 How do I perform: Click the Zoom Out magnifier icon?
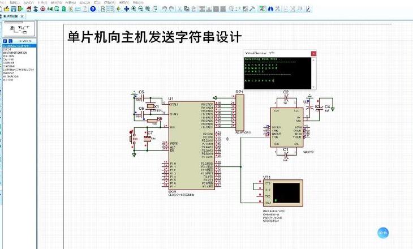141,9
